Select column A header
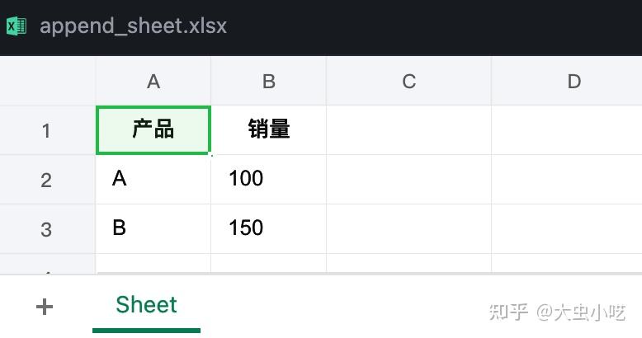The height and width of the screenshot is (338, 642). [x=153, y=81]
